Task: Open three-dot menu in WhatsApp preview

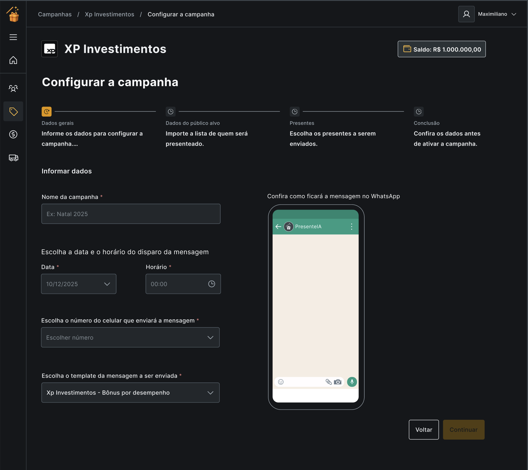Action: pos(352,227)
